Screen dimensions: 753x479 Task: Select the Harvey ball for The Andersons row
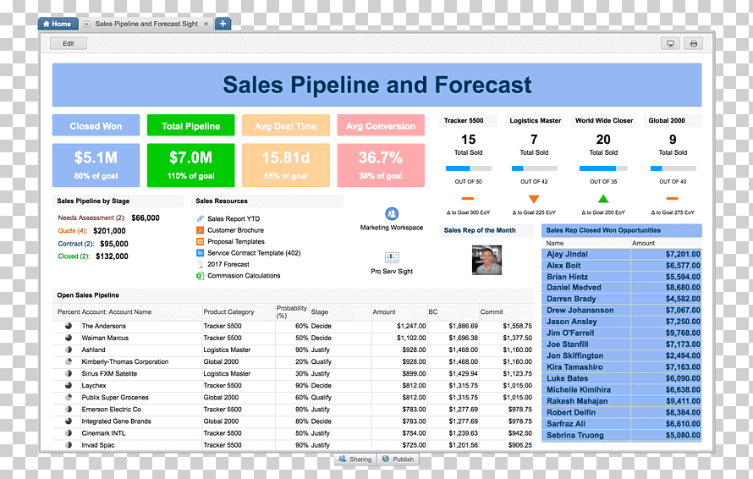point(69,326)
